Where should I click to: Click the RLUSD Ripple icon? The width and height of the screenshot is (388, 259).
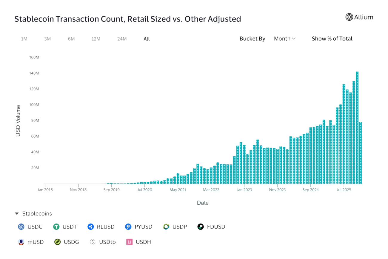pyautogui.click(x=91, y=227)
